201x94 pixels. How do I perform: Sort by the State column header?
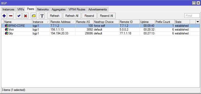coord(182,22)
